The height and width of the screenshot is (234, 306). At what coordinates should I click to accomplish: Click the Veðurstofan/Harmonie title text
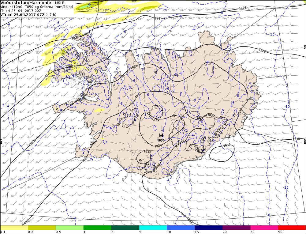[26, 3]
